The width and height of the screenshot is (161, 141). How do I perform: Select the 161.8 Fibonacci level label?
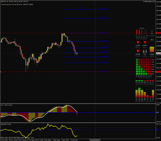pyautogui.click(x=104, y=9)
